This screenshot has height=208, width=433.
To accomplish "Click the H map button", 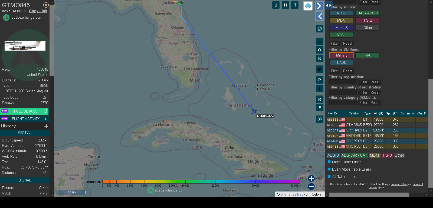I will click(285, 5).
